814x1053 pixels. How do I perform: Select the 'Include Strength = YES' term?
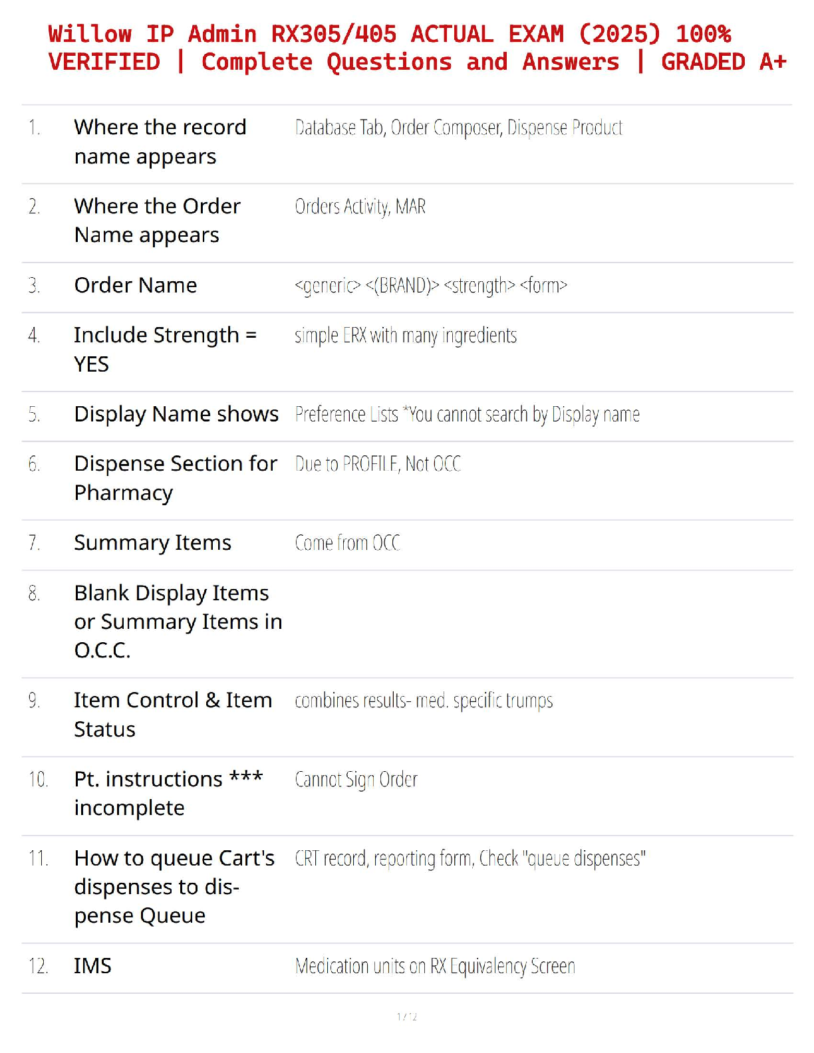[x=165, y=349]
